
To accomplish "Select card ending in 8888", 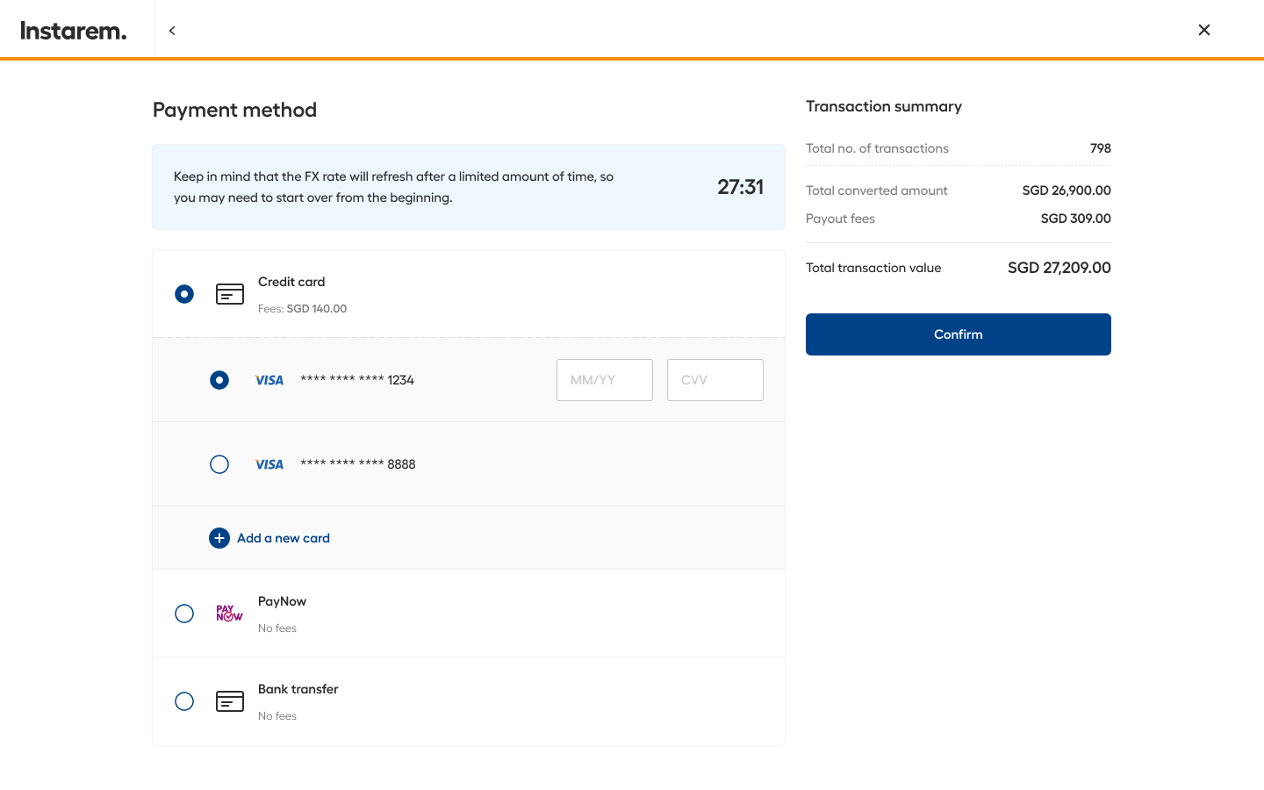I will pyautogui.click(x=219, y=464).
